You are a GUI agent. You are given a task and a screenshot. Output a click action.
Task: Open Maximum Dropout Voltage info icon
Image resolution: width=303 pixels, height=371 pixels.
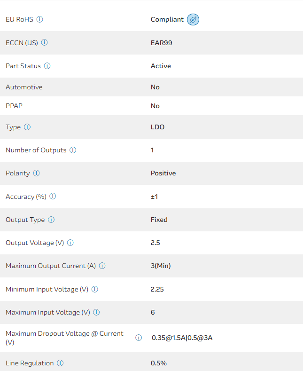139,338
